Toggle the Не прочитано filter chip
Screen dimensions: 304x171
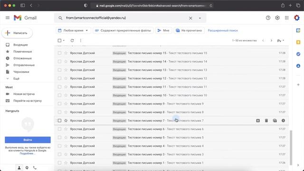(x=189, y=30)
